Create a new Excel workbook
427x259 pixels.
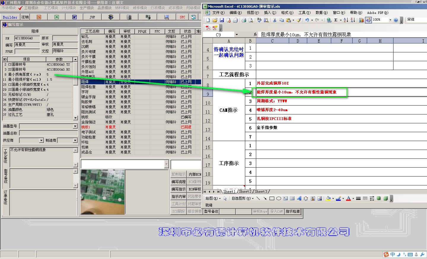click(208, 20)
